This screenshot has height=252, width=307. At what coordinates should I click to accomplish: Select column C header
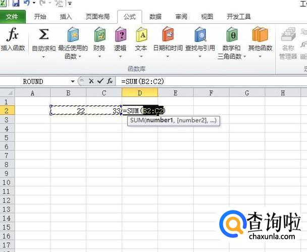coord(104,93)
